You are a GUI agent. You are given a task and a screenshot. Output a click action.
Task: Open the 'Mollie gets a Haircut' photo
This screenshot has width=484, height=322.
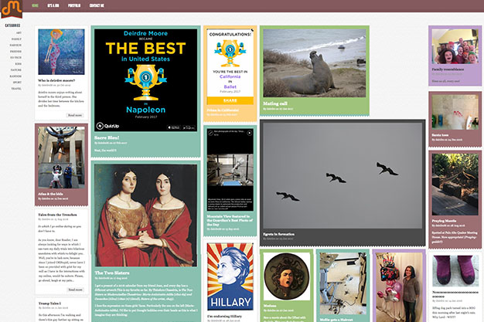343,283
